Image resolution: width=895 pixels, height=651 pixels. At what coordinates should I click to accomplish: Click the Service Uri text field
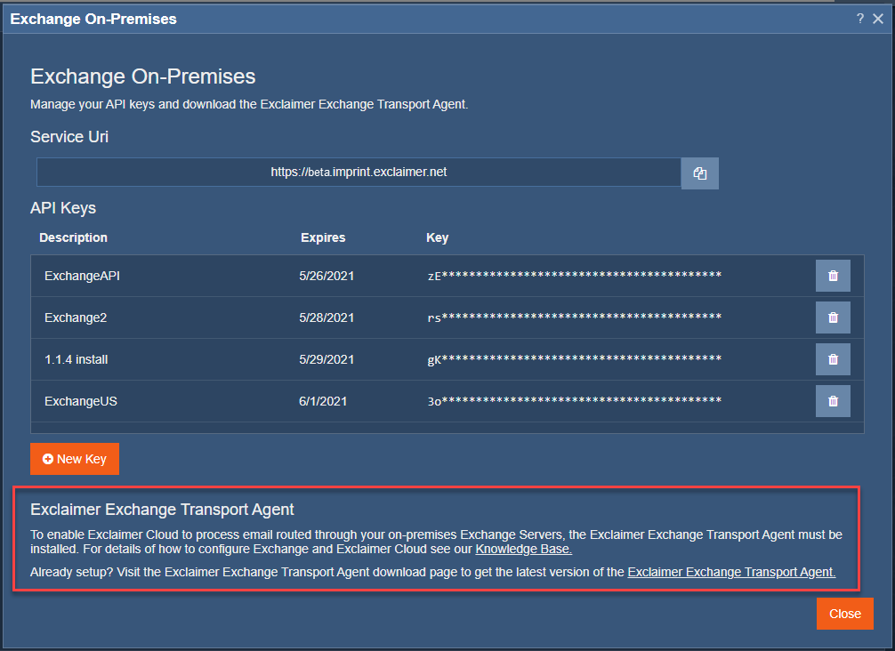coord(359,173)
